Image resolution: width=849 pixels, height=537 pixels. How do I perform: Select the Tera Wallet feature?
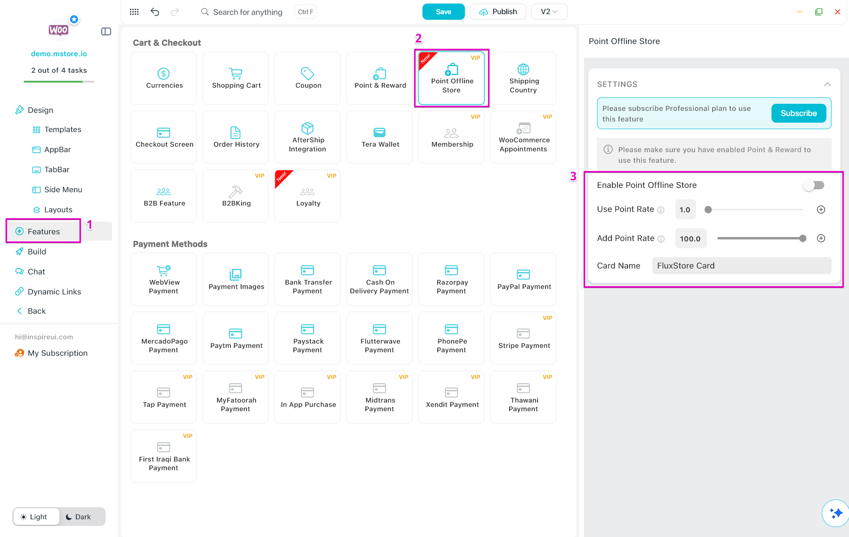click(x=379, y=137)
